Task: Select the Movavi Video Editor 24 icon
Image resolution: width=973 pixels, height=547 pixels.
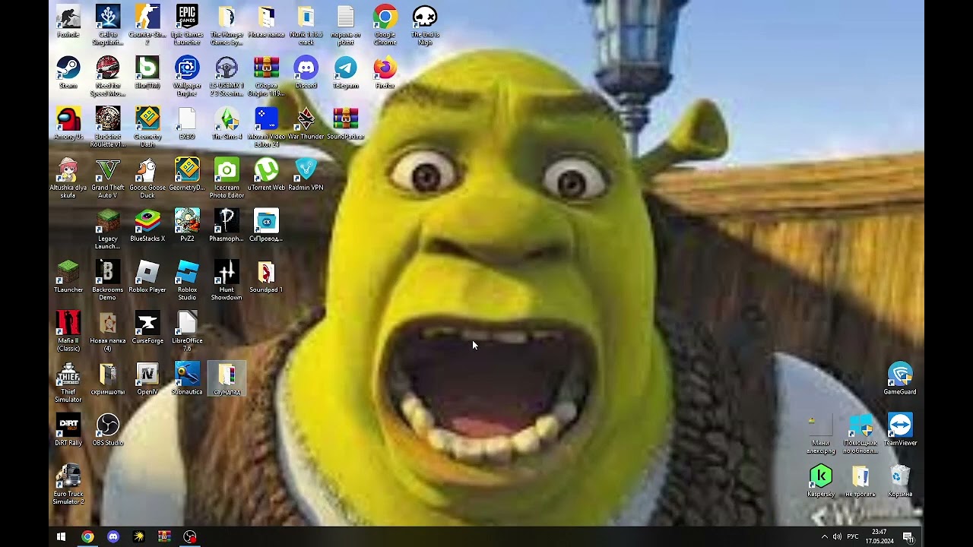Action: point(266,128)
